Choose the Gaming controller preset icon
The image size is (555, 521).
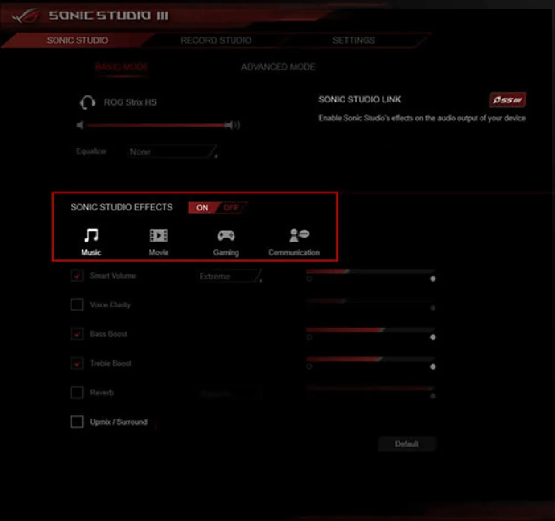225,236
